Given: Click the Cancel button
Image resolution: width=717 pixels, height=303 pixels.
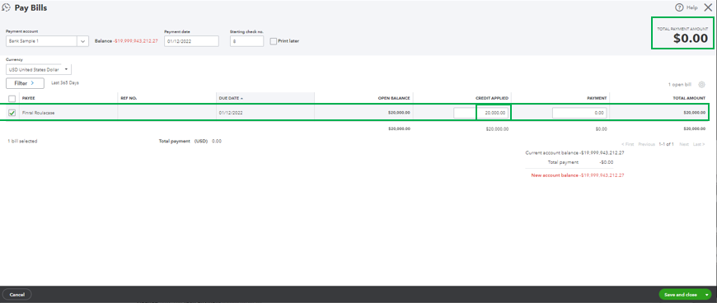Looking at the screenshot, I should pos(17,295).
